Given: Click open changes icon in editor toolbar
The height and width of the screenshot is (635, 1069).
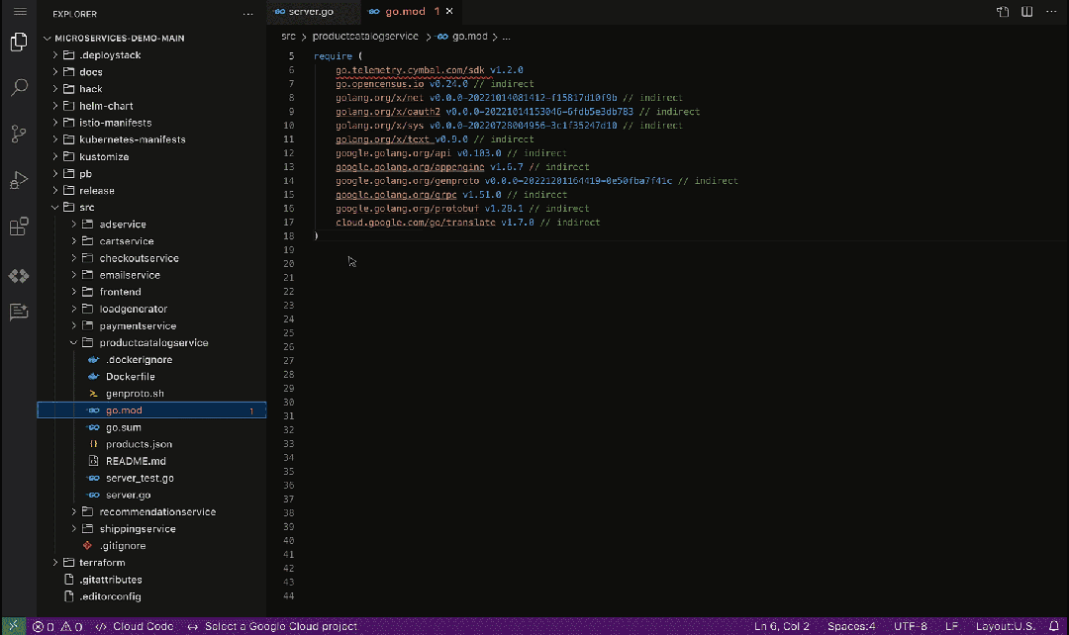Looking at the screenshot, I should 1002,12.
